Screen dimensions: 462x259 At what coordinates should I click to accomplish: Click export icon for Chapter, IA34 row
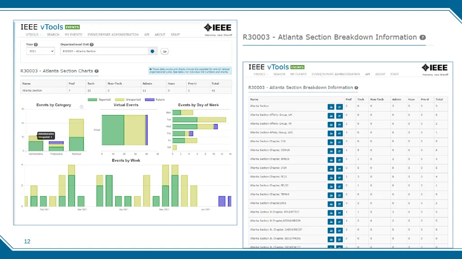pyautogui.click(x=339, y=169)
